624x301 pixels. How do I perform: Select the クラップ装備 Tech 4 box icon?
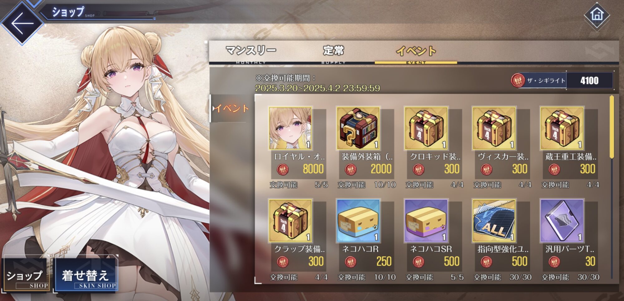coord(290,221)
